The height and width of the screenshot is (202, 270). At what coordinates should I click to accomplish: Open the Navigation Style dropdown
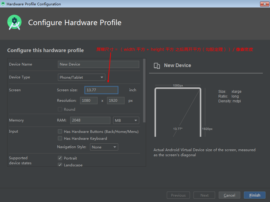(104, 147)
